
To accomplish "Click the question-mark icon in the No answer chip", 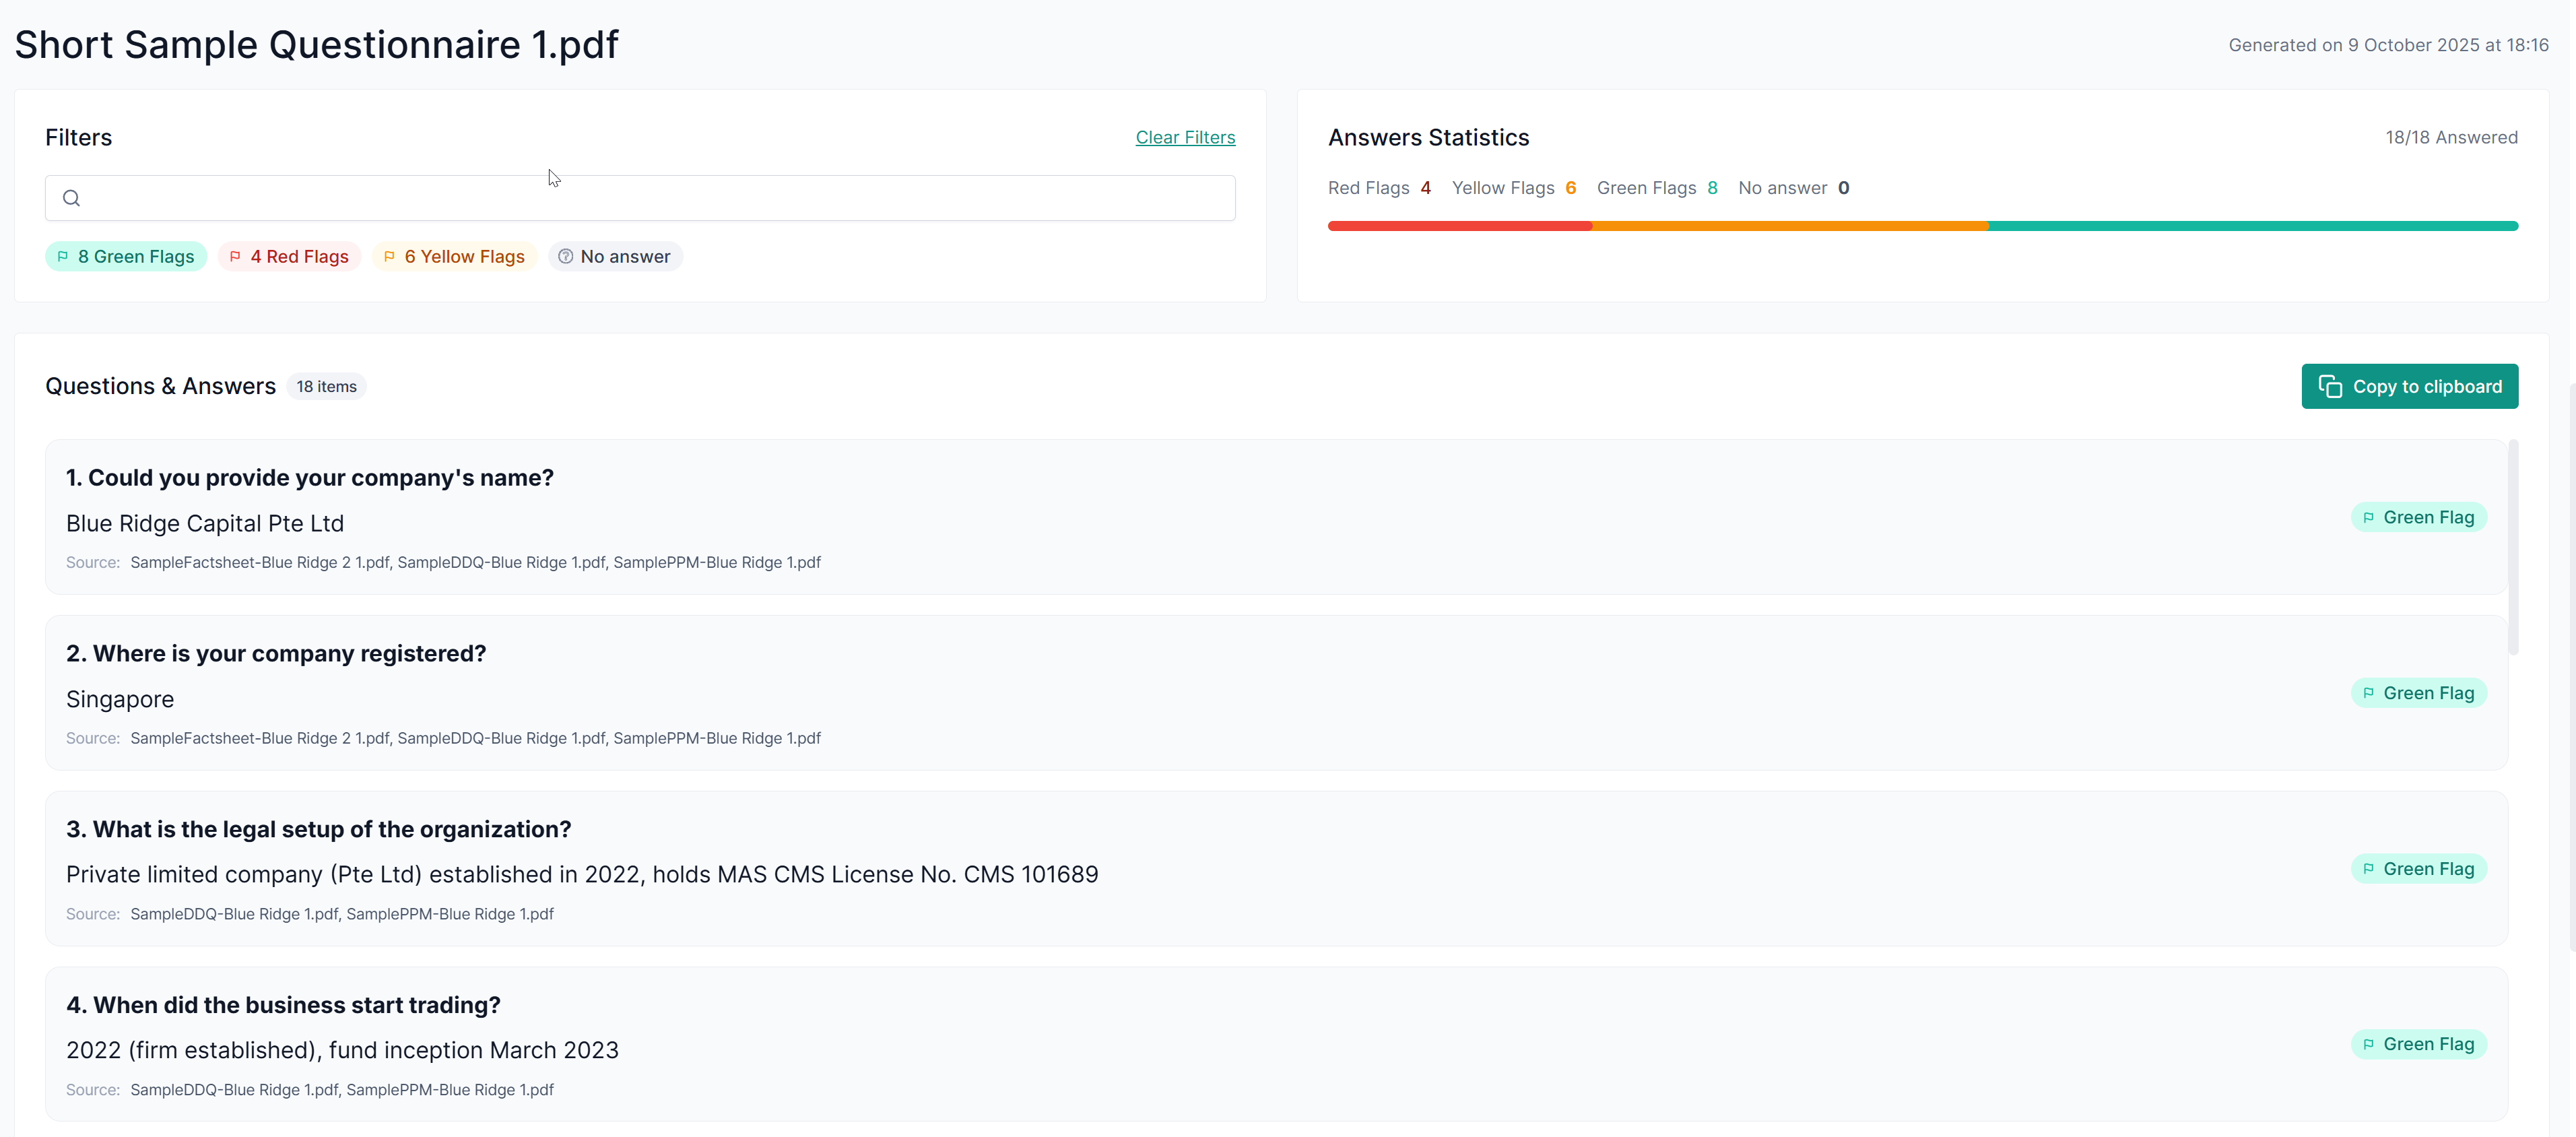I will pos(565,256).
